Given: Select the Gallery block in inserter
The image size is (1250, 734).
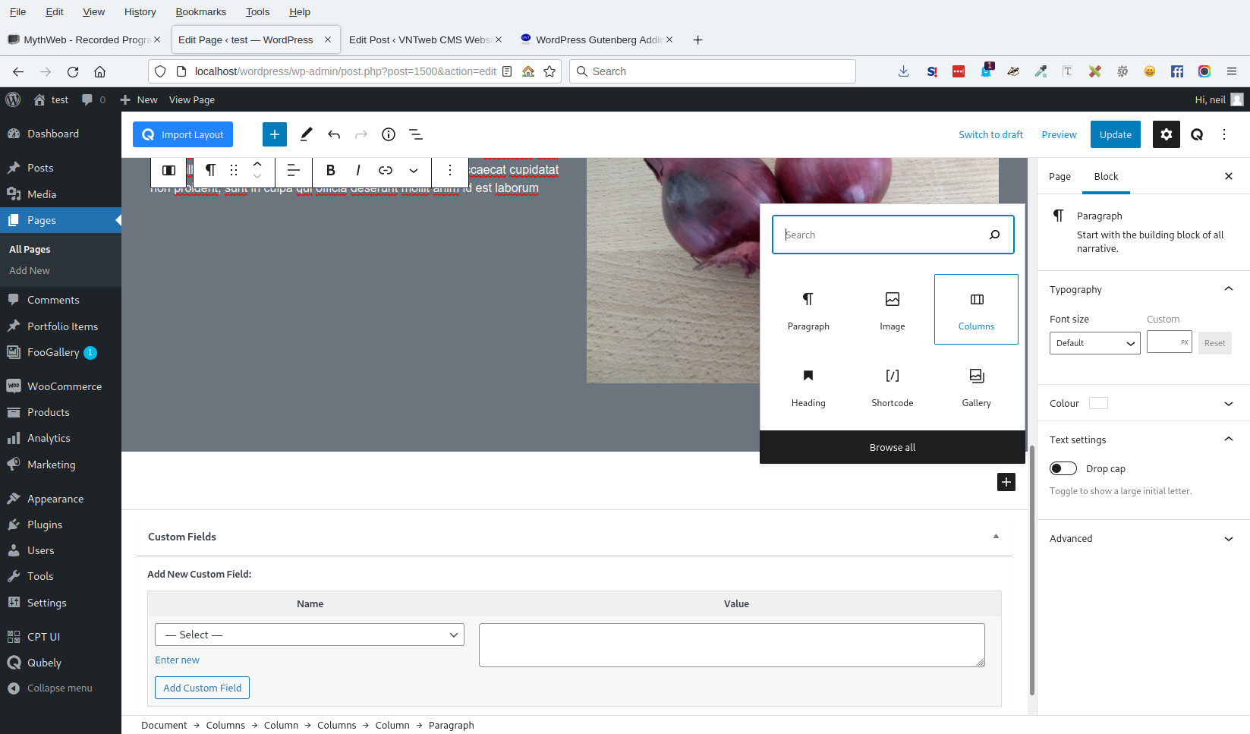Looking at the screenshot, I should pyautogui.click(x=976, y=386).
